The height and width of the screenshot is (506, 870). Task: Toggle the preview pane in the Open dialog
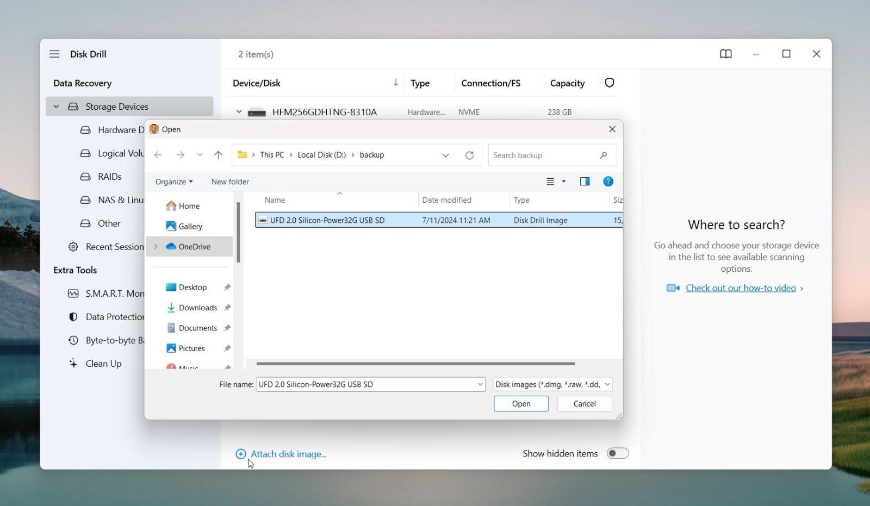coord(585,181)
